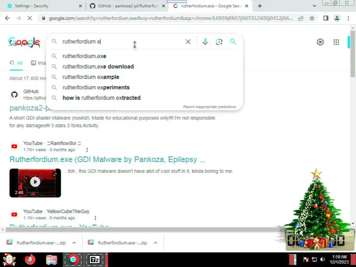
Task: Open more options for YellowCubeTheGuy result
Action: click(x=95, y=218)
